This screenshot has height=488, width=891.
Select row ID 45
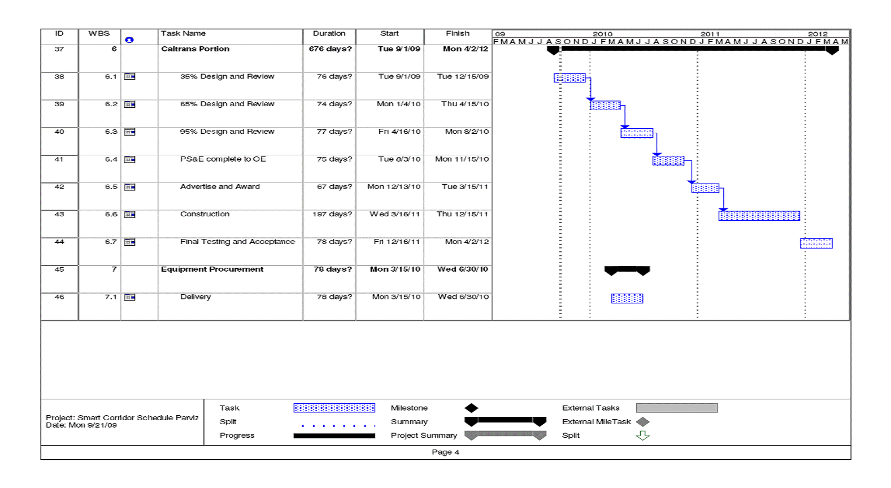(x=59, y=269)
